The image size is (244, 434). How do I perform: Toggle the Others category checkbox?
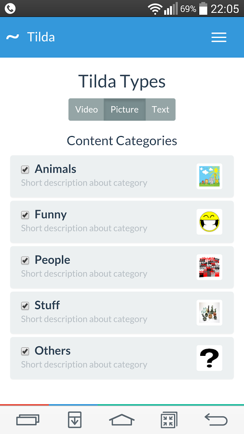(x=25, y=351)
